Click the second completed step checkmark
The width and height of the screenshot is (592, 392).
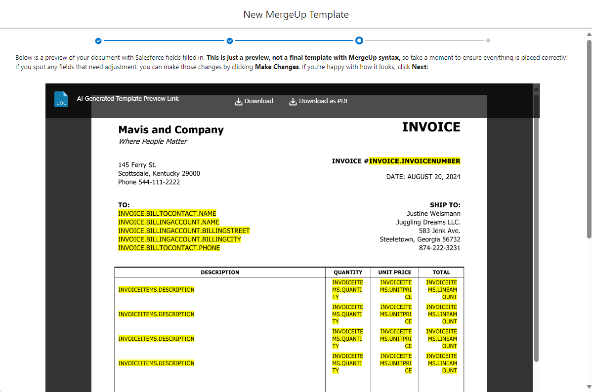pyautogui.click(x=230, y=41)
